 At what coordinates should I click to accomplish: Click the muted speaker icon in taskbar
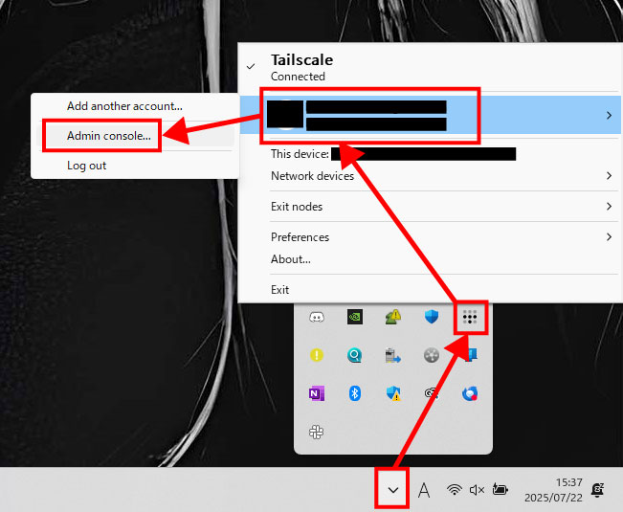tap(477, 490)
